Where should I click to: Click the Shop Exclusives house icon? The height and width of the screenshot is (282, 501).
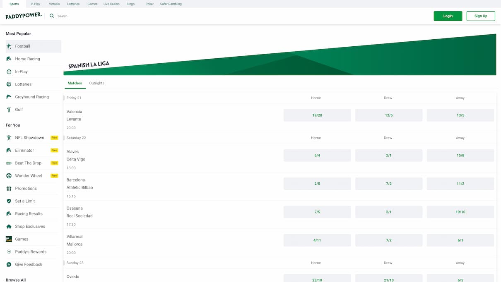click(x=9, y=227)
